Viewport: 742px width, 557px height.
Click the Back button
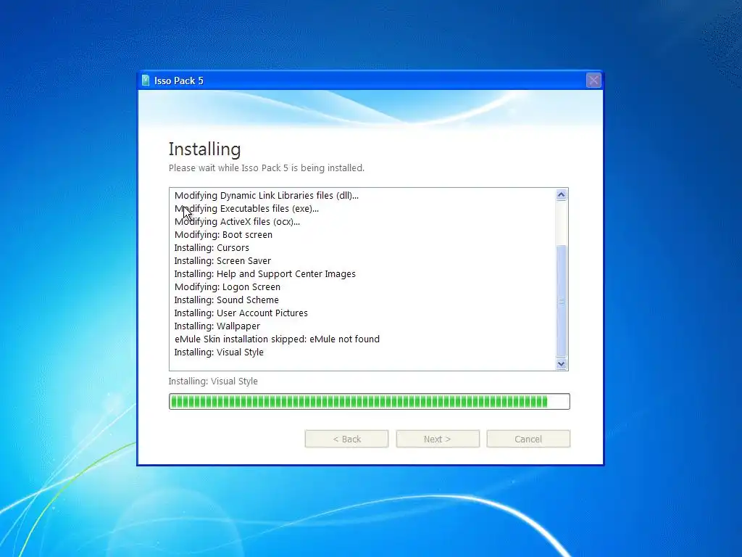coord(346,439)
